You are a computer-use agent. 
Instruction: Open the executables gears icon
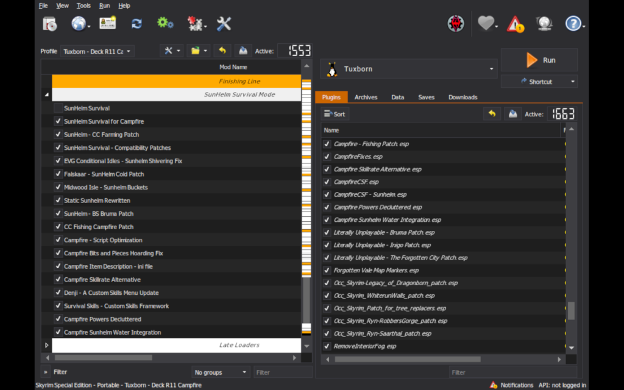pyautogui.click(x=165, y=24)
